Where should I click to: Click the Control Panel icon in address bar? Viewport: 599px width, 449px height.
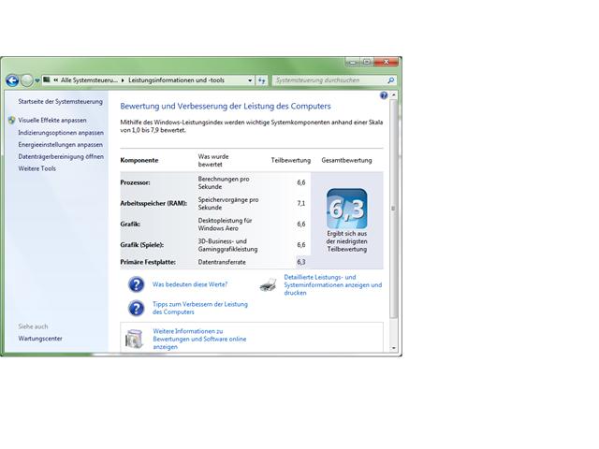[47, 80]
